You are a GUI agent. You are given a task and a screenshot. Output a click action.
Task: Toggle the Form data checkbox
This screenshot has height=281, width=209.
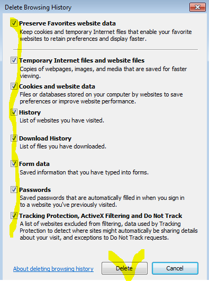pos(14,164)
